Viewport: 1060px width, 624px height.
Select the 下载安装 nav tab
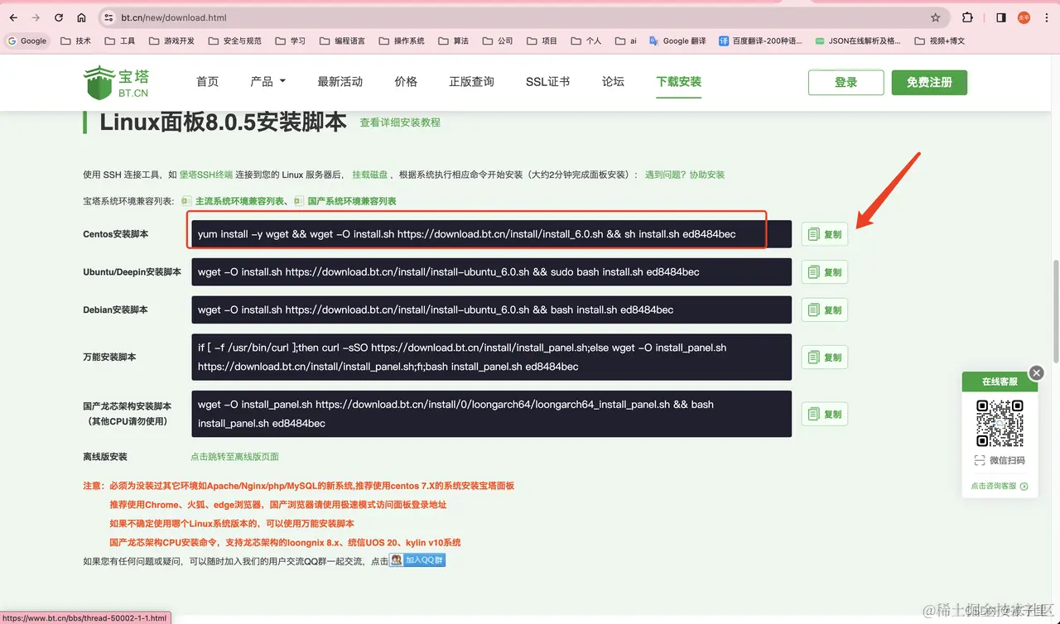(679, 81)
